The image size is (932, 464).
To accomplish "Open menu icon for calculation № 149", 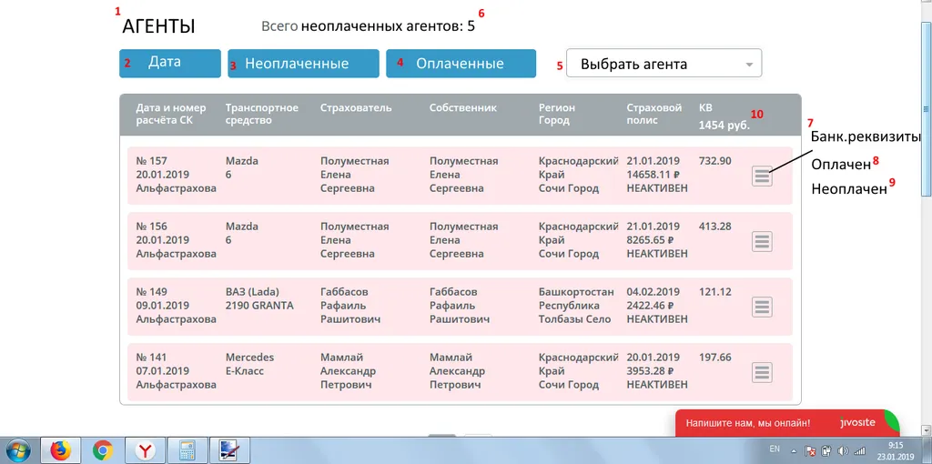I will (x=763, y=307).
